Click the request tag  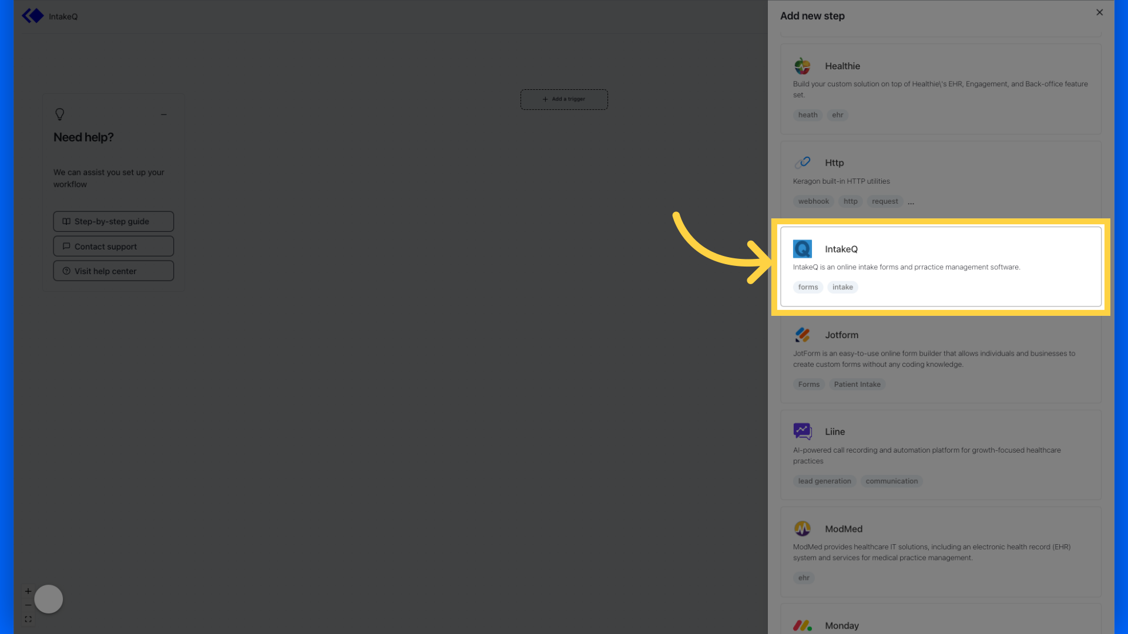[885, 201]
